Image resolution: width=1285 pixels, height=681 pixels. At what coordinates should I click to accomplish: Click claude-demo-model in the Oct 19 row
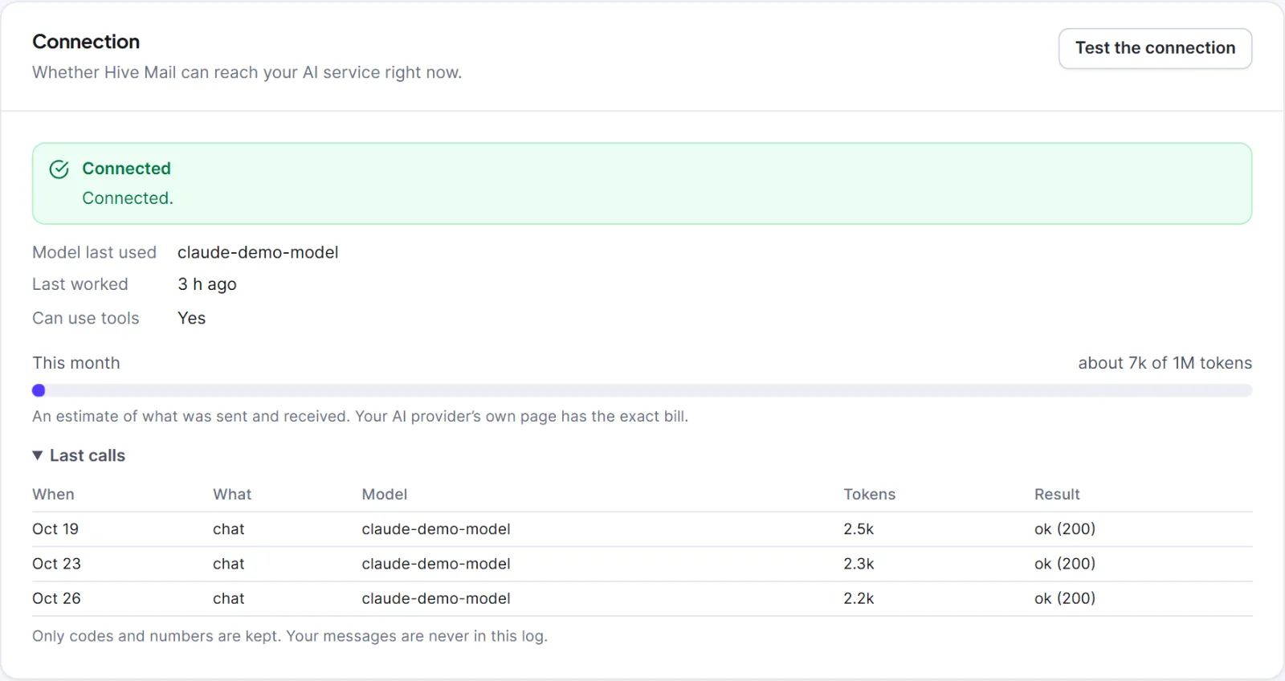436,529
